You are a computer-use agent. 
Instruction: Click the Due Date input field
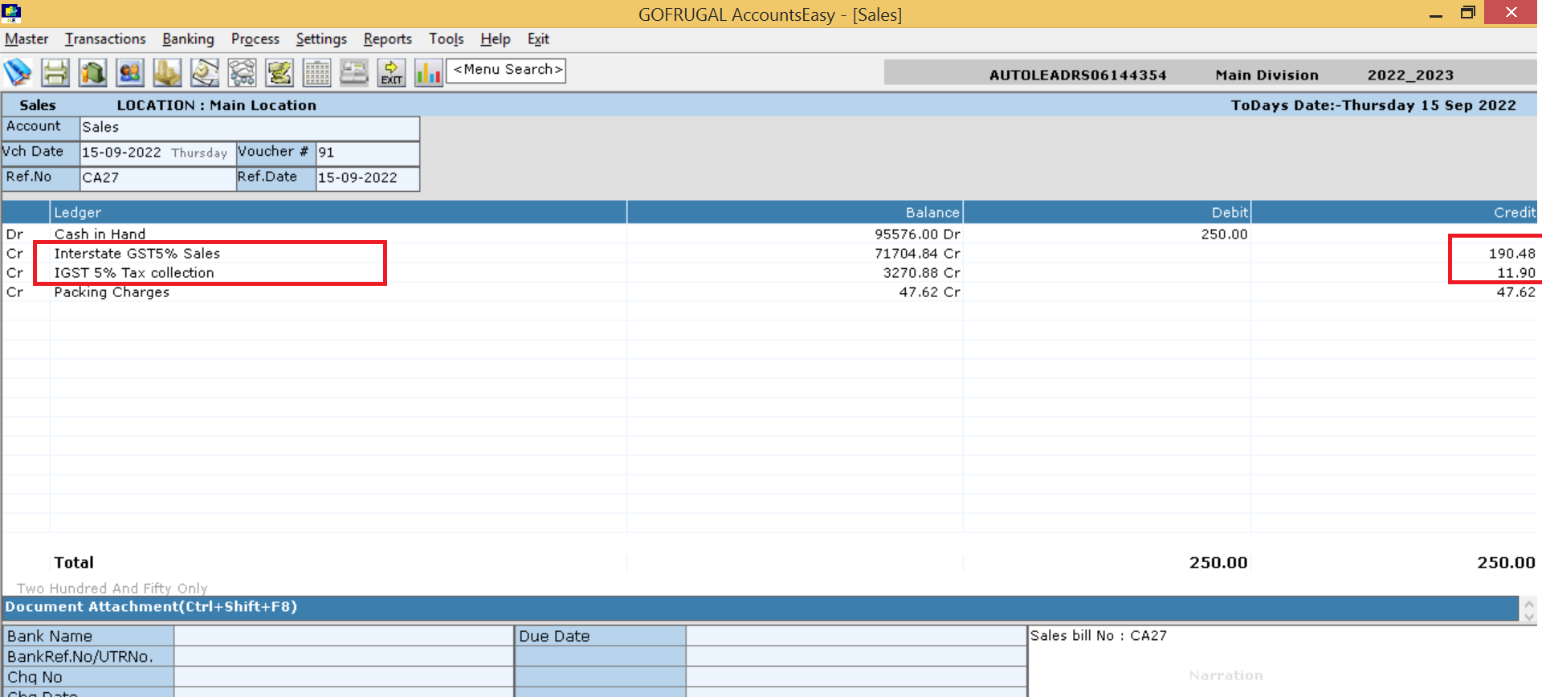point(856,636)
